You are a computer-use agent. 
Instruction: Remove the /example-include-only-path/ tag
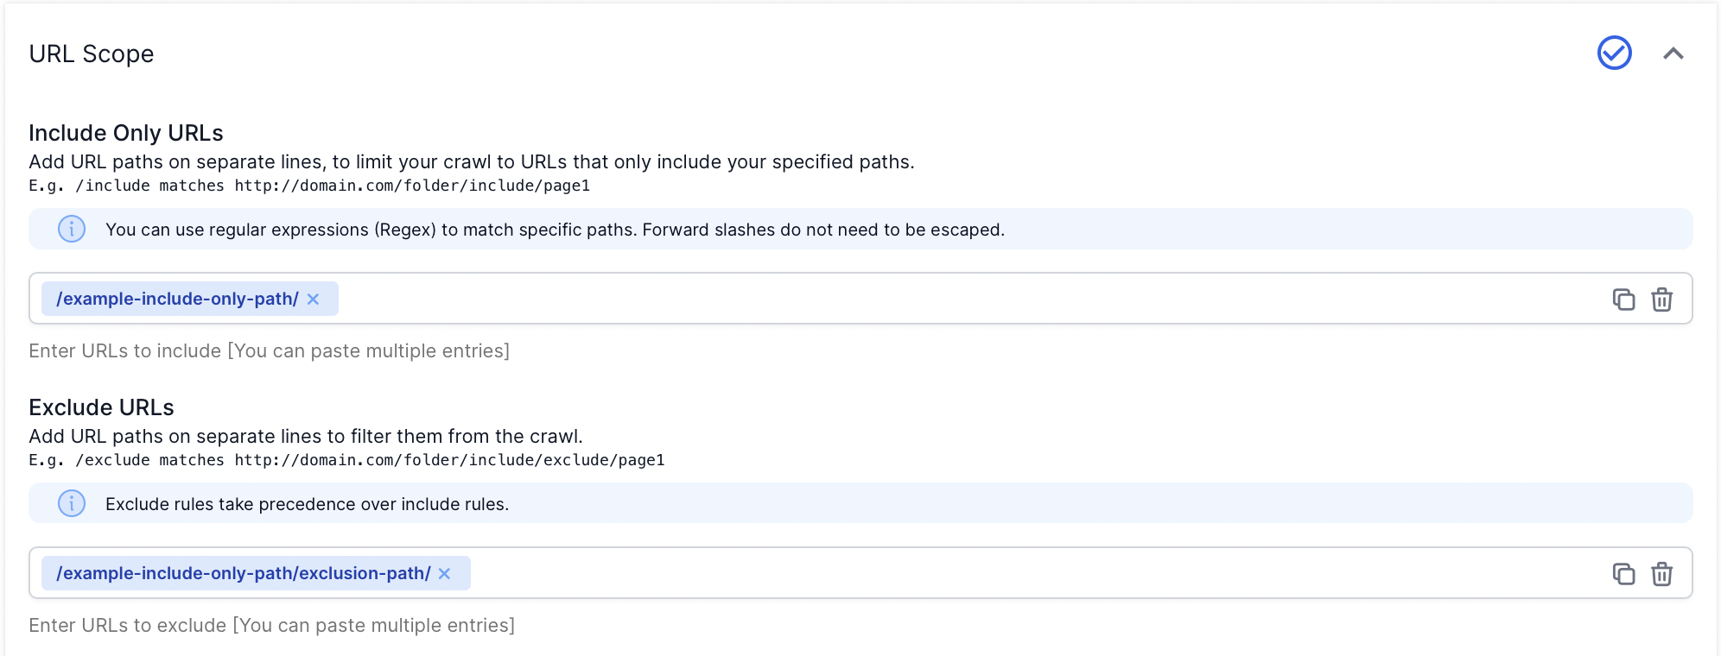[314, 299]
